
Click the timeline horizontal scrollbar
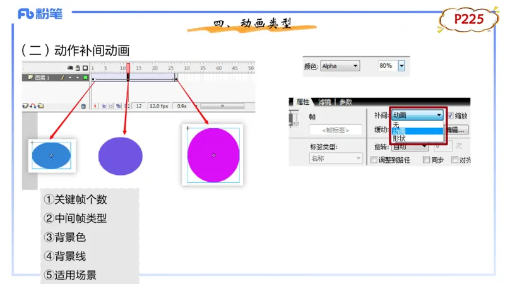point(222,106)
